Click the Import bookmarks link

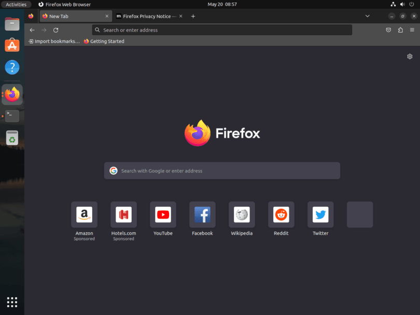(x=54, y=41)
